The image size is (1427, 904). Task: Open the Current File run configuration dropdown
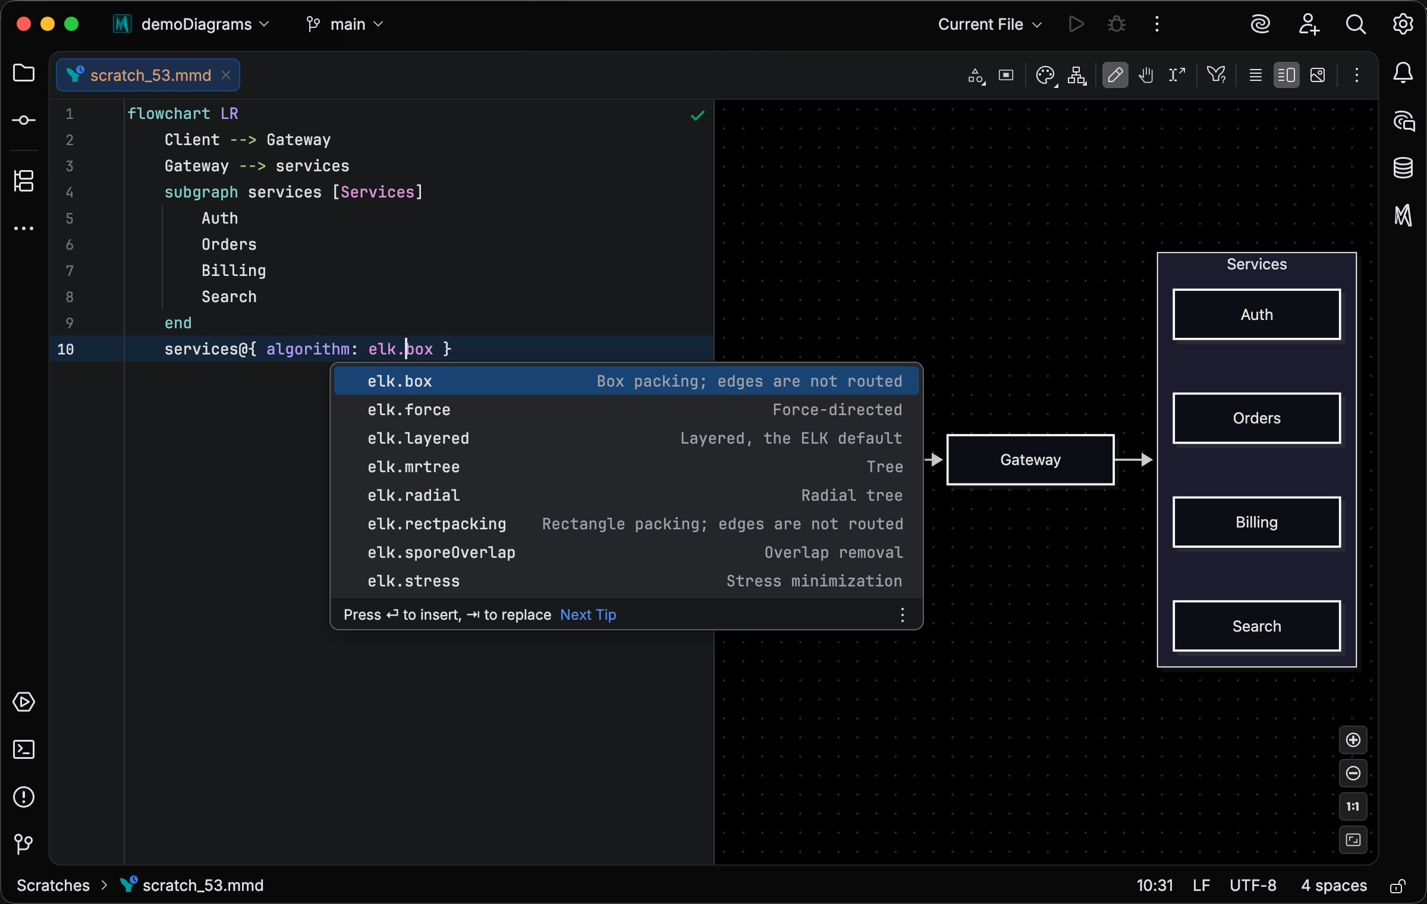tap(990, 24)
